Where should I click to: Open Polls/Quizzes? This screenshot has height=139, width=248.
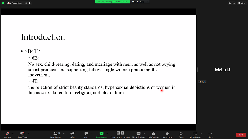pyautogui.click(x=153, y=133)
